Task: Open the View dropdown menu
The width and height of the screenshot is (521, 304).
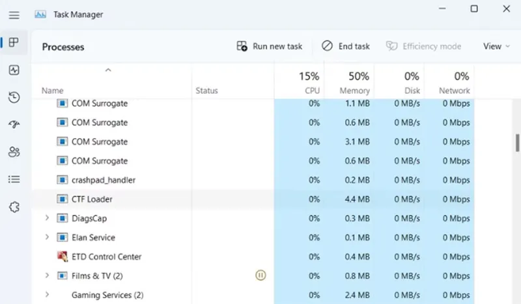Action: click(496, 46)
